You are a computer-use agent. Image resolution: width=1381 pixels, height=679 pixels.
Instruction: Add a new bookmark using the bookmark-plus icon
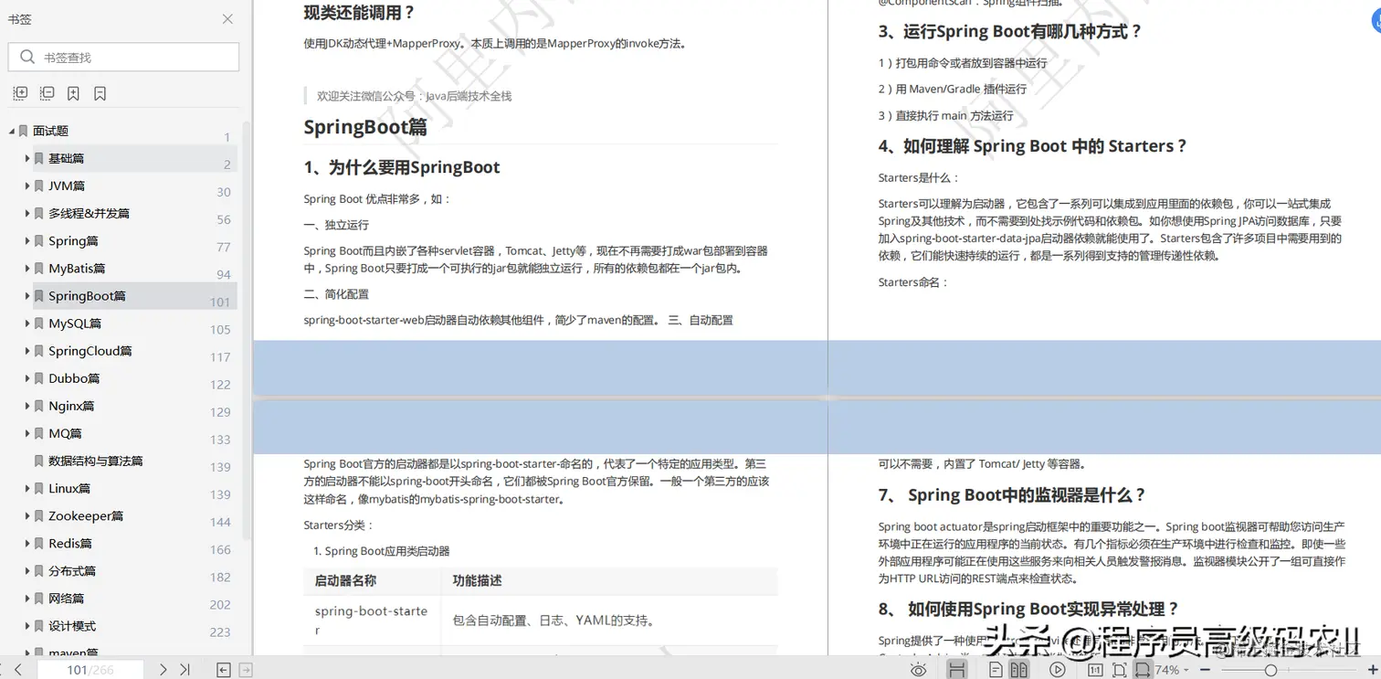tap(72, 92)
